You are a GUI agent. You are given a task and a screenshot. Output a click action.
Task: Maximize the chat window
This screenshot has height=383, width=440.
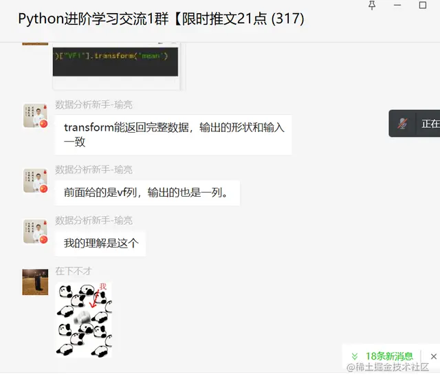tap(423, 6)
